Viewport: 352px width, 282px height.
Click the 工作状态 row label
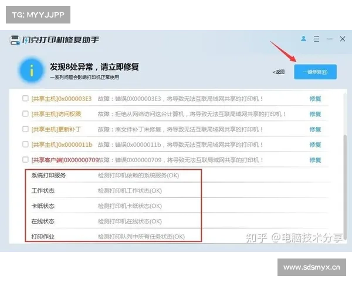[43, 190]
